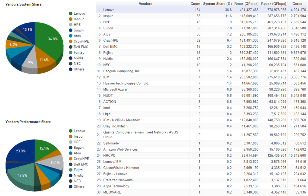
Task: Toggle Nvidia in Performance Share legend
Action: [76, 175]
